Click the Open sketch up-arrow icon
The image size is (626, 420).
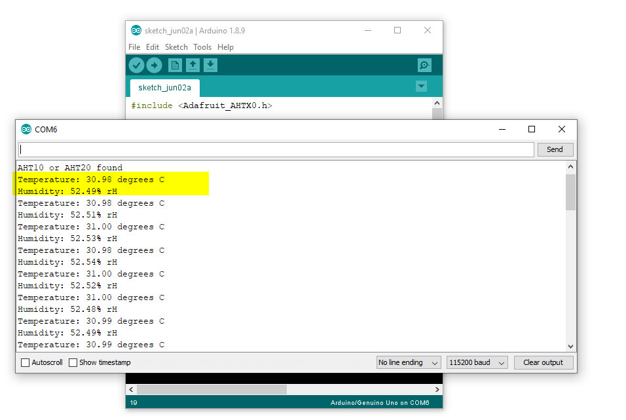coord(193,65)
